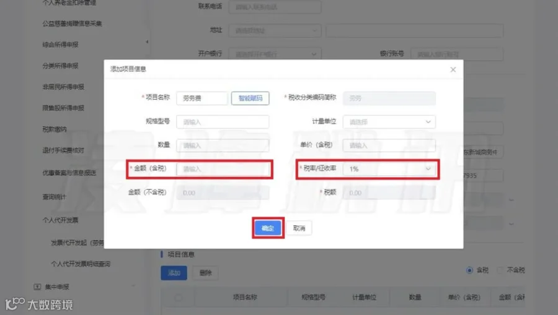Click the 项目名称 field containing 劳务费
This screenshot has height=315, width=558.
[201, 98]
